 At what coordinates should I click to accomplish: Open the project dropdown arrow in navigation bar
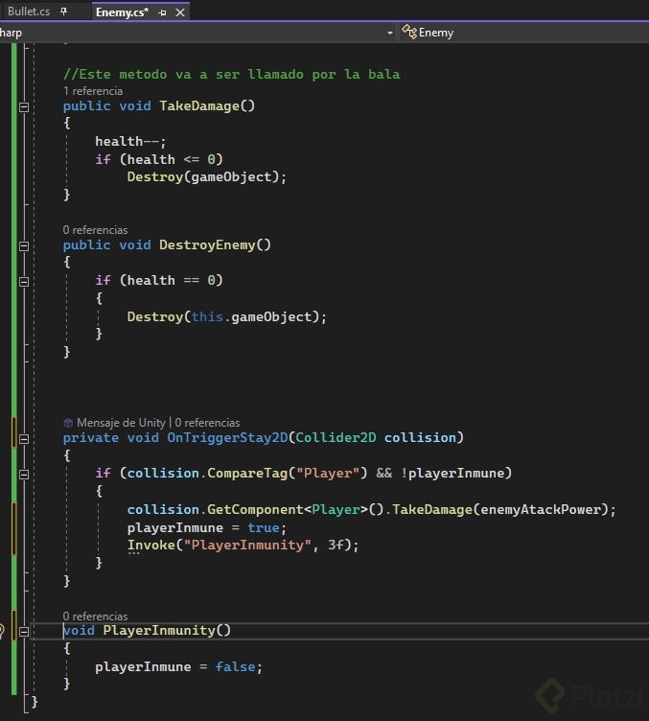coord(390,34)
